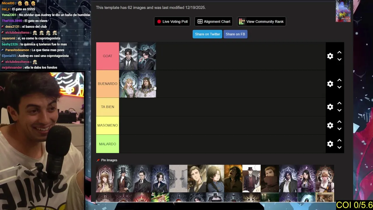The image size is (373, 210).
Task: Click the Share on FB button
Action: point(235,34)
